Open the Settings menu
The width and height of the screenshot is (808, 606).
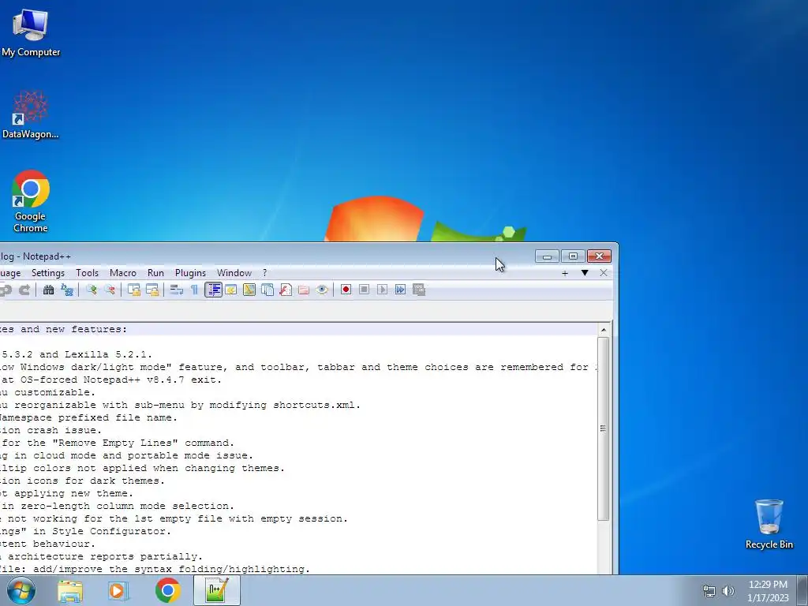click(x=48, y=273)
